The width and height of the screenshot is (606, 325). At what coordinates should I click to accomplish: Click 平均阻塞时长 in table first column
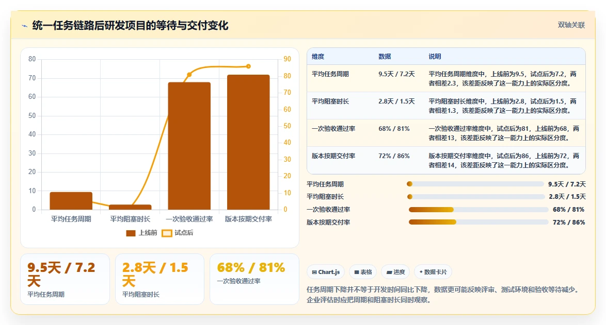[330, 101]
